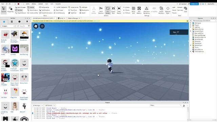Click the Roblox menu icon in viewport
The image size is (217, 122).
pos(36,26)
